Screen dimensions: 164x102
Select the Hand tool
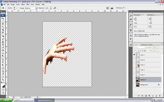(x=3, y=77)
